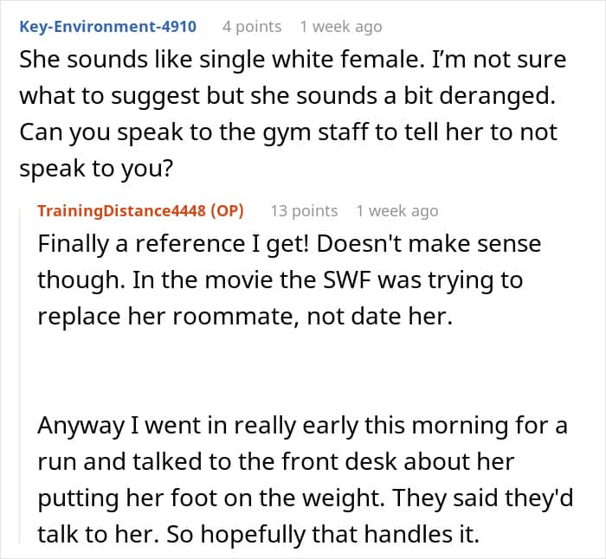Click the line starting "Anyway I went in really early"

[303, 426]
